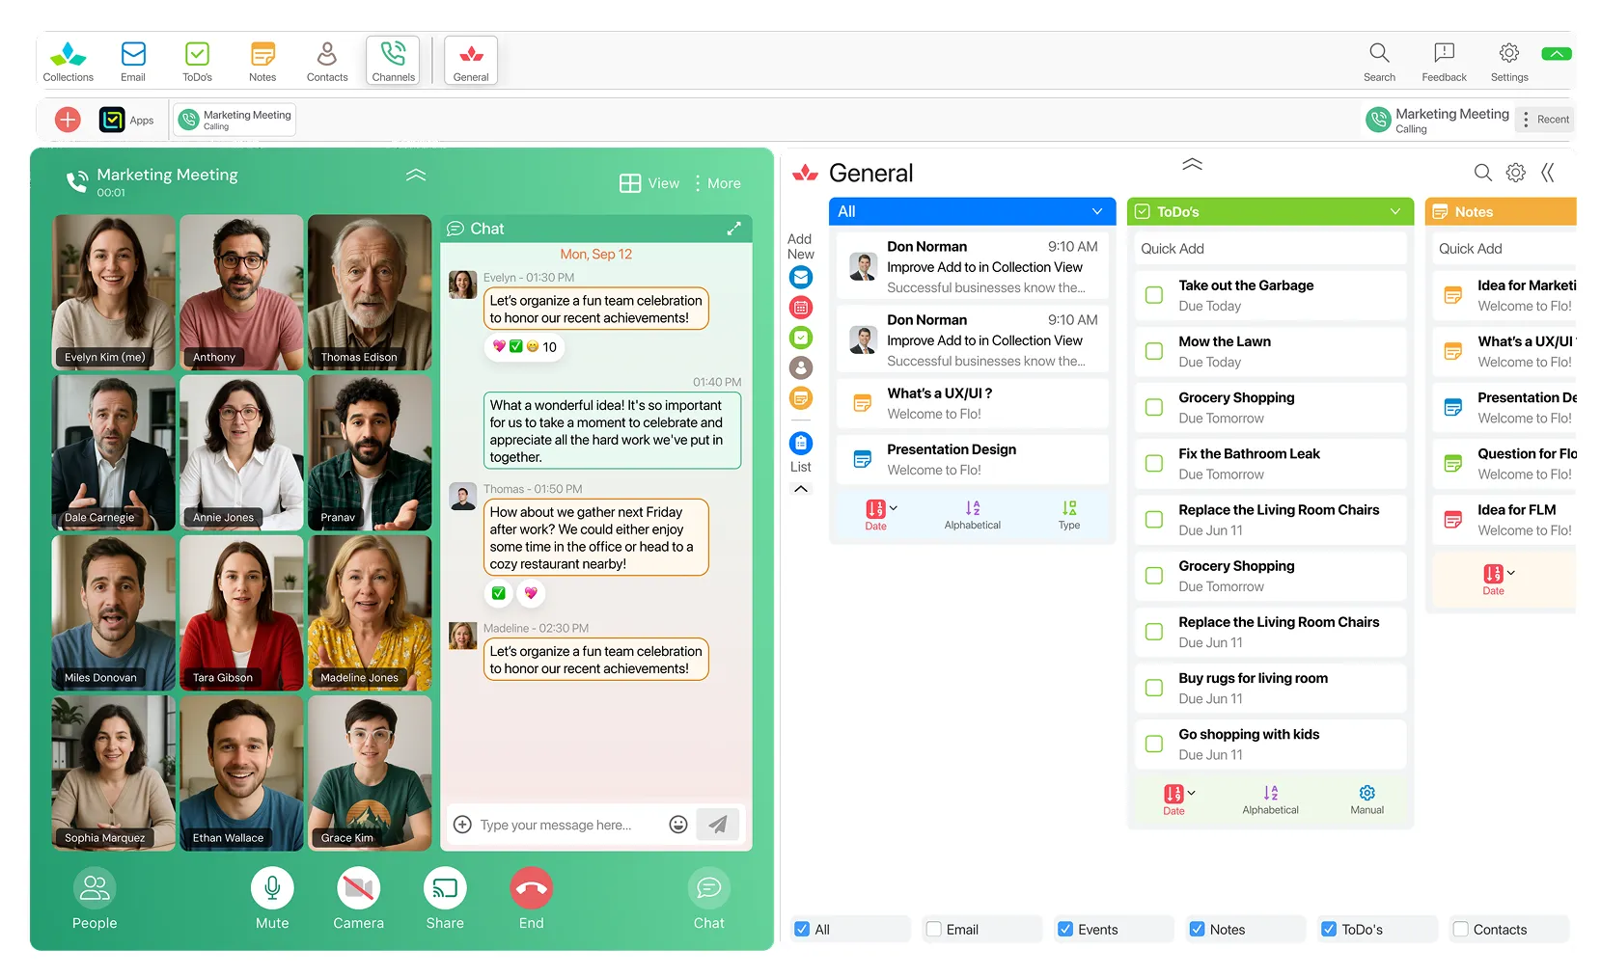The image size is (1601, 976).
Task: Toggle the Events filter checkbox
Action: [x=1065, y=929]
